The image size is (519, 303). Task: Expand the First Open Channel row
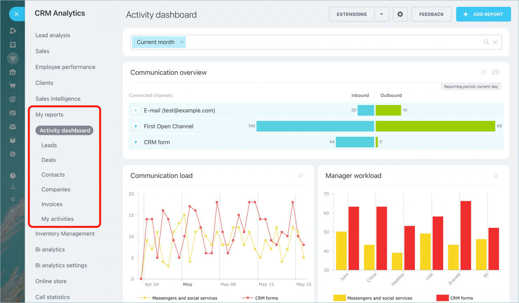click(136, 126)
